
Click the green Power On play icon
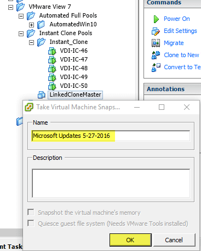click(156, 19)
